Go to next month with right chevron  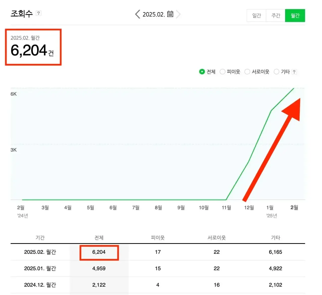click(x=178, y=14)
